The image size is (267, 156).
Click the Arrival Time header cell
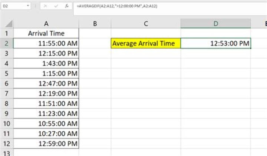(46, 34)
